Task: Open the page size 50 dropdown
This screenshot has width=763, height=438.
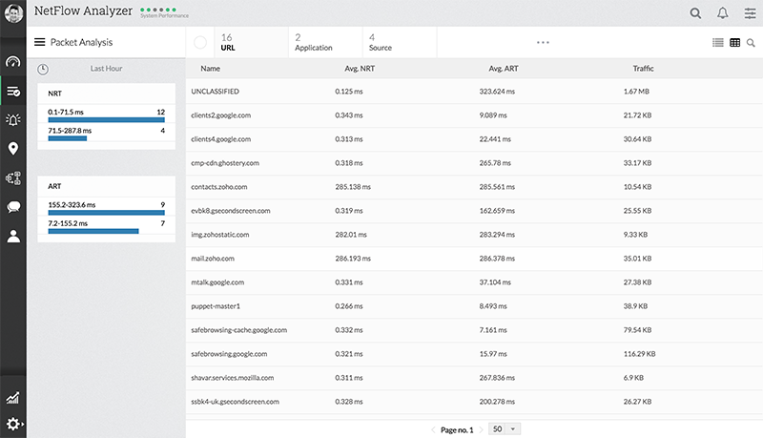Action: [505, 429]
